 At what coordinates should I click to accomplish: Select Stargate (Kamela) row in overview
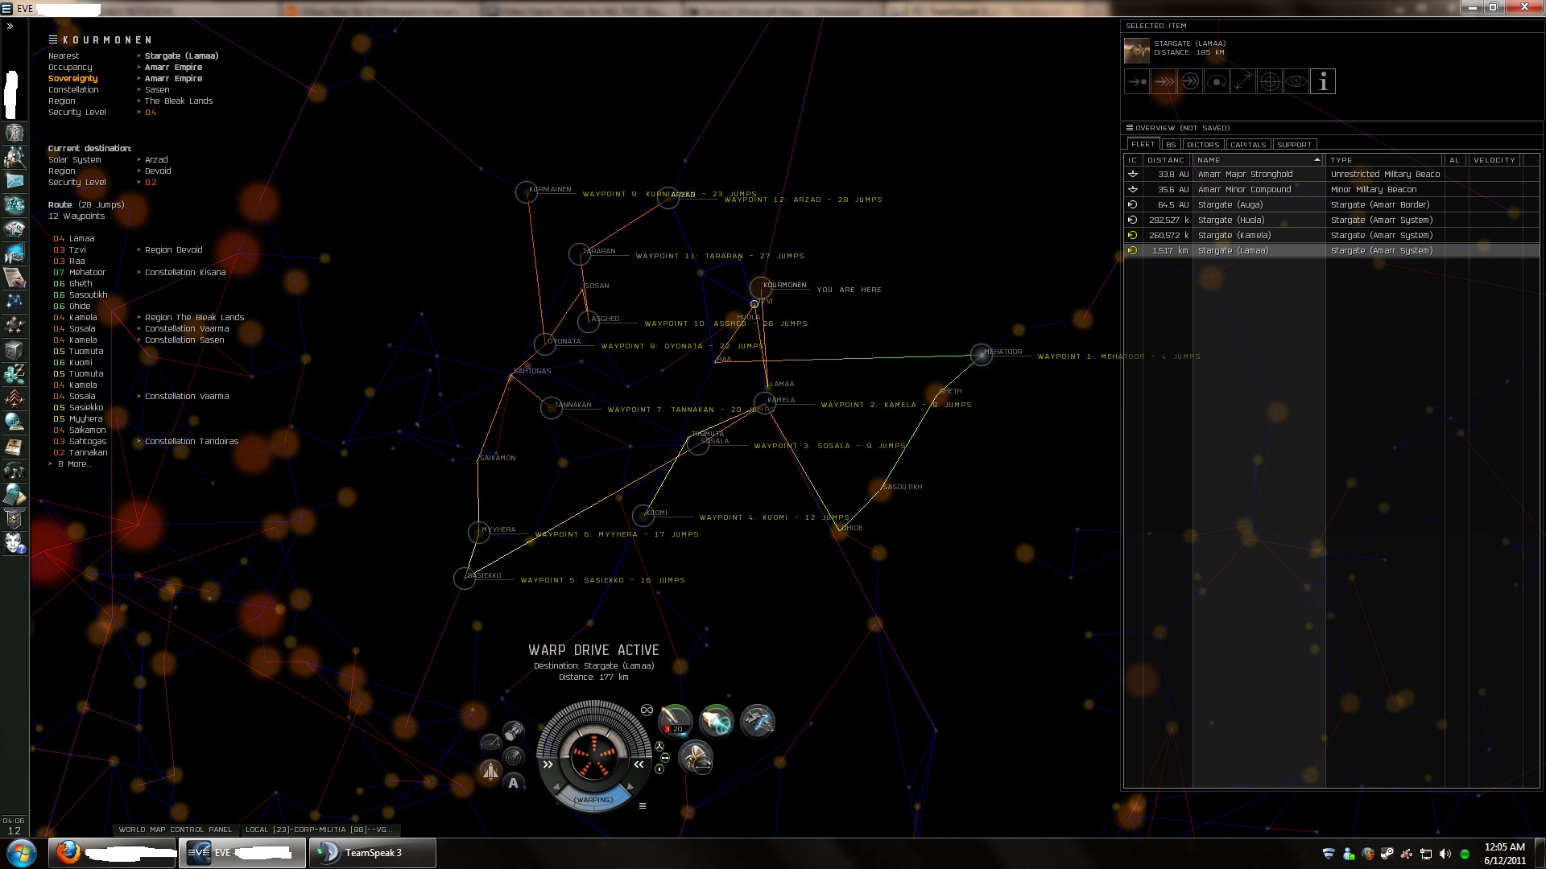point(1234,236)
